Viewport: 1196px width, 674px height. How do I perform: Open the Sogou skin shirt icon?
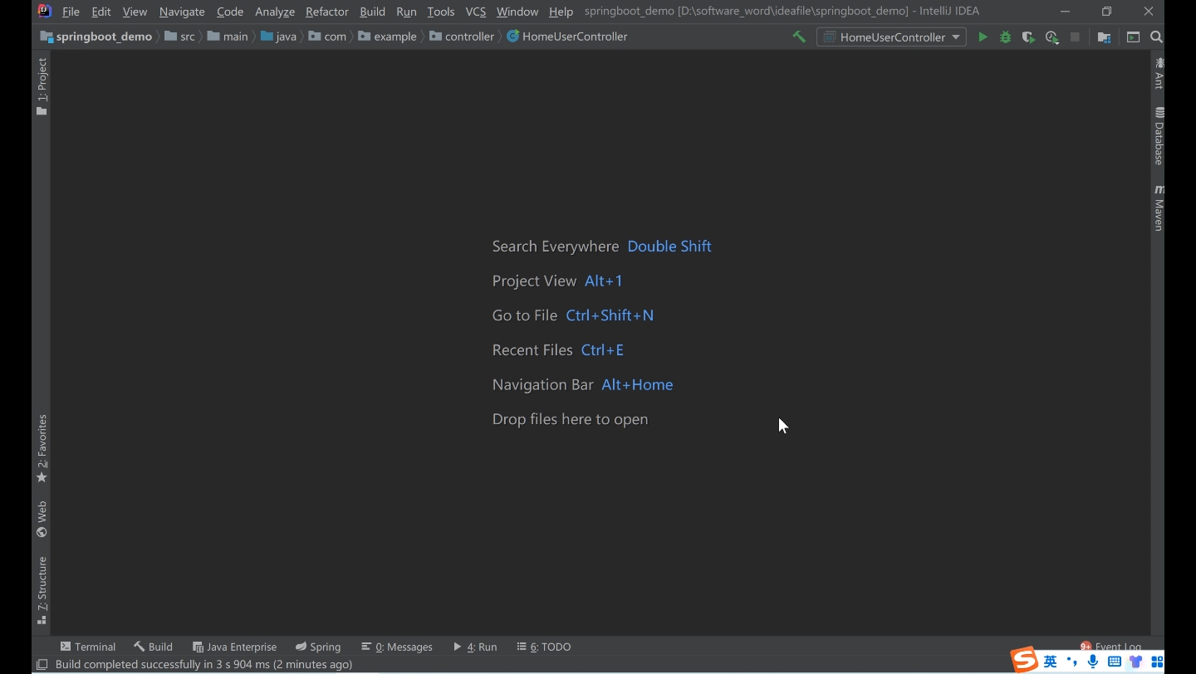(x=1135, y=662)
